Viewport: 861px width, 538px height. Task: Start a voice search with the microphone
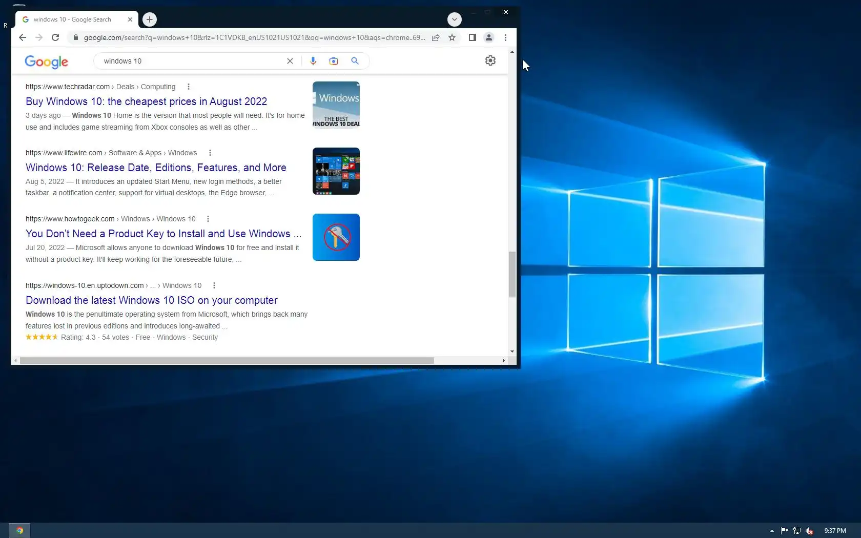click(x=313, y=61)
